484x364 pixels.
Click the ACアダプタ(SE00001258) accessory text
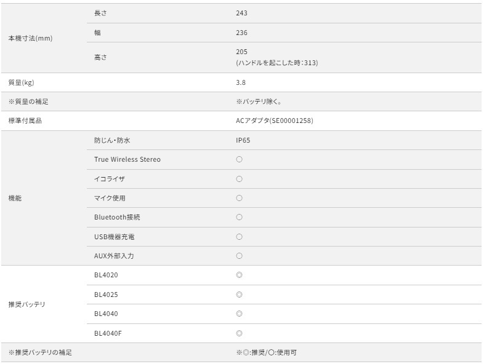click(x=275, y=121)
